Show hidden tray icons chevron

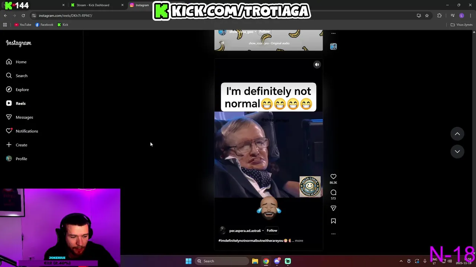point(401,261)
